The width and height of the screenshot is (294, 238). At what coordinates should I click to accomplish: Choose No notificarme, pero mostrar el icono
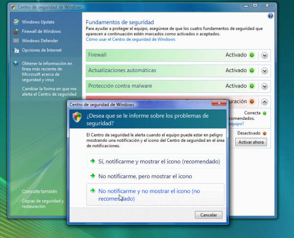coord(155,176)
